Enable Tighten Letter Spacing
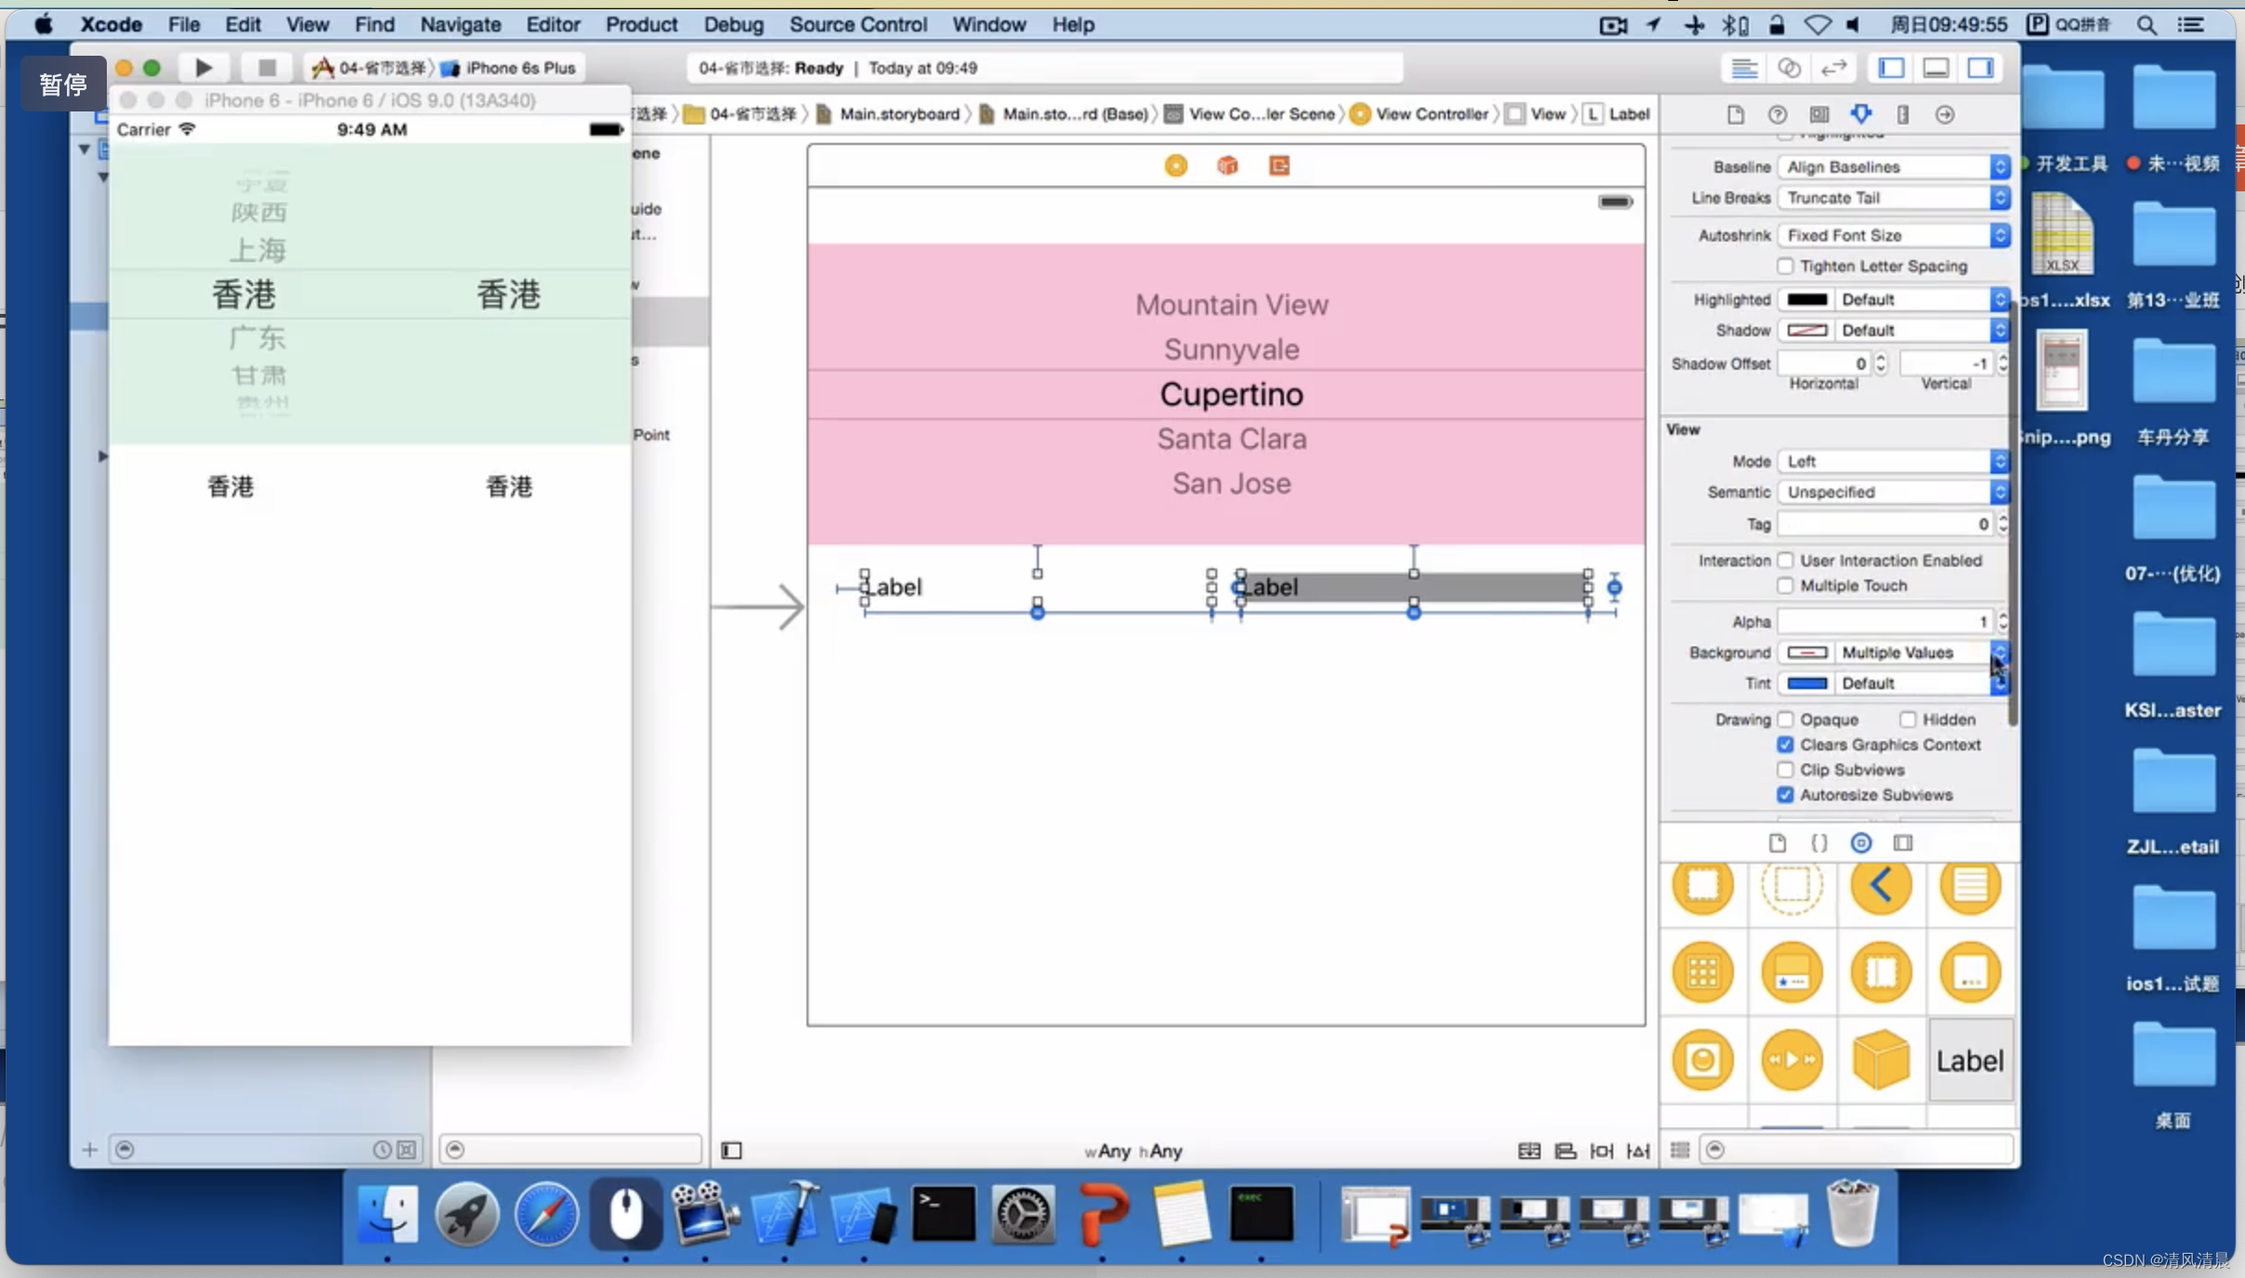 1785,267
